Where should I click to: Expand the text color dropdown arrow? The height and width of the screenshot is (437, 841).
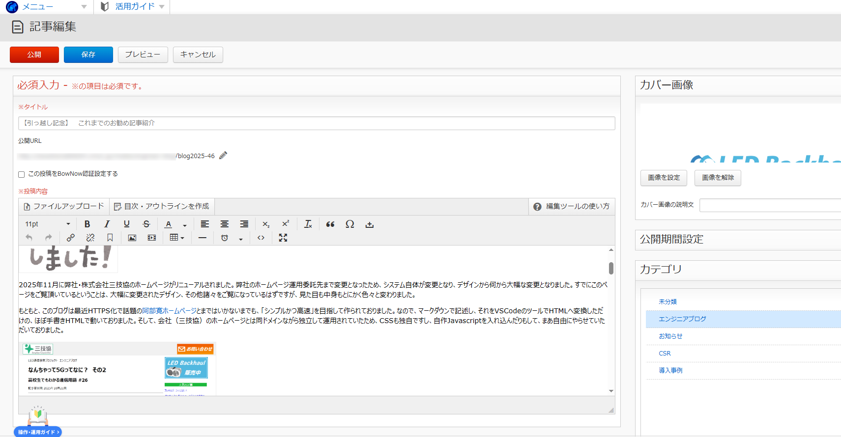[185, 225]
